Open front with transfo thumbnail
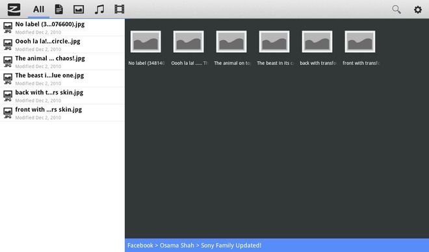This screenshot has width=429, height=252. click(360, 42)
